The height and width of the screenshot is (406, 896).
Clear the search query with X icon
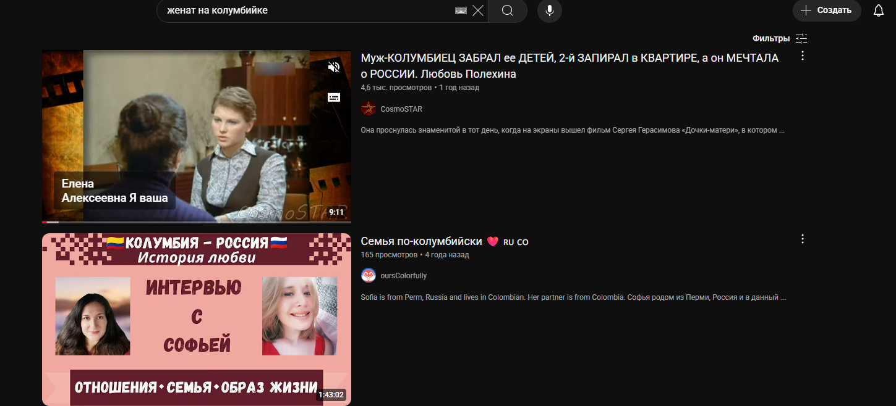tap(478, 10)
